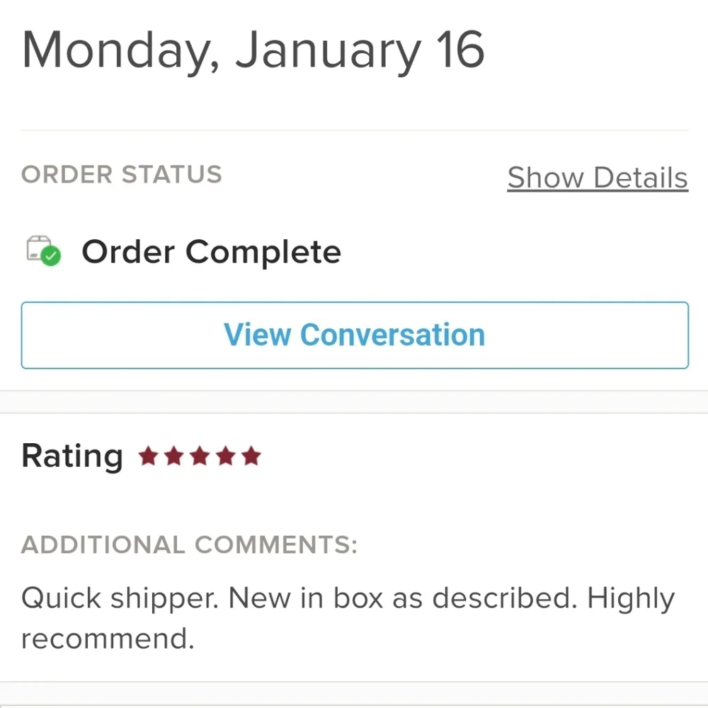Click the green checkmark badge
This screenshot has width=708, height=708.
51,256
